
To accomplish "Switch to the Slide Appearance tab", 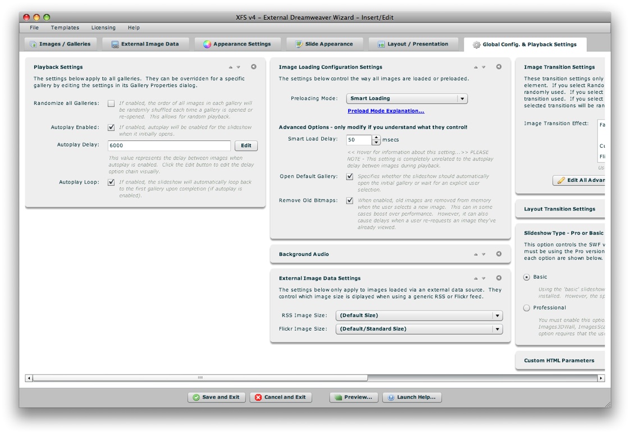I will coord(324,44).
